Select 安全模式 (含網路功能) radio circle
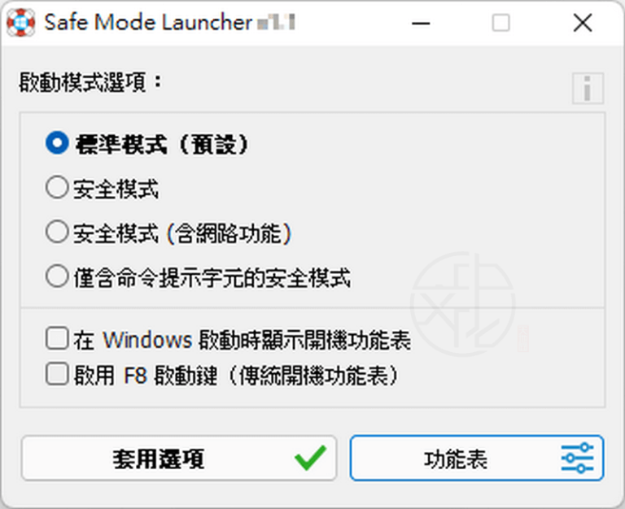This screenshot has width=625, height=509. click(x=57, y=232)
